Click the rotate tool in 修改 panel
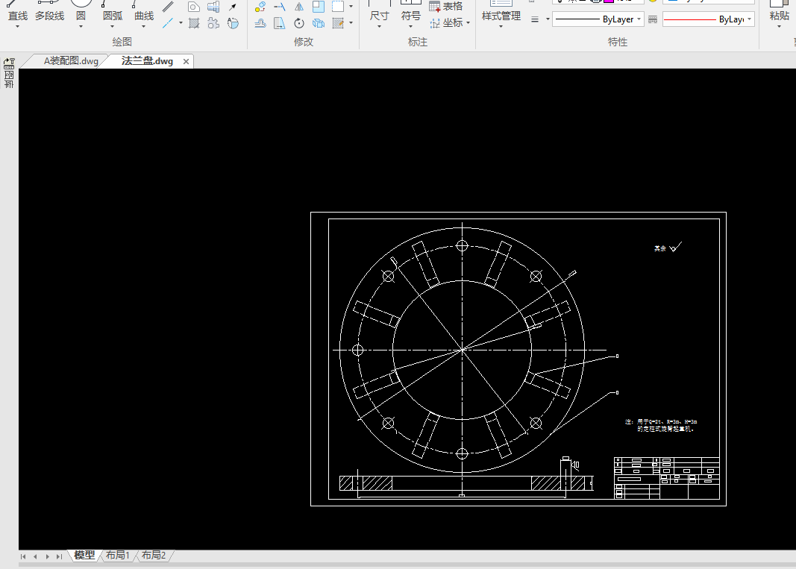The image size is (796, 569). click(299, 23)
